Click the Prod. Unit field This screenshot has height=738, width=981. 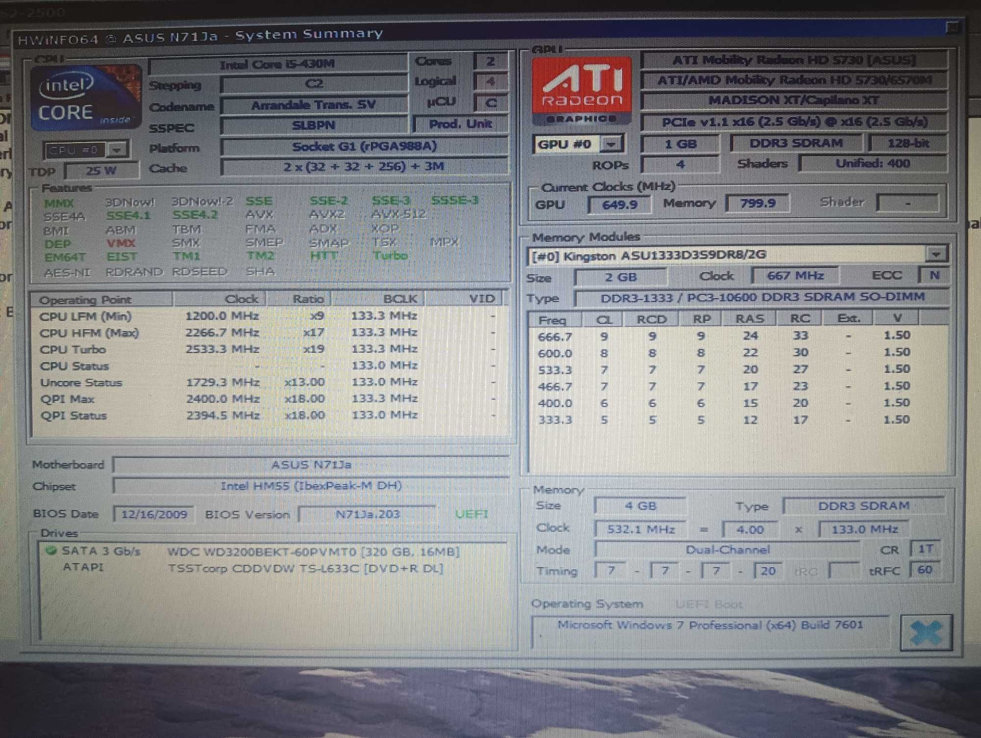pos(460,124)
